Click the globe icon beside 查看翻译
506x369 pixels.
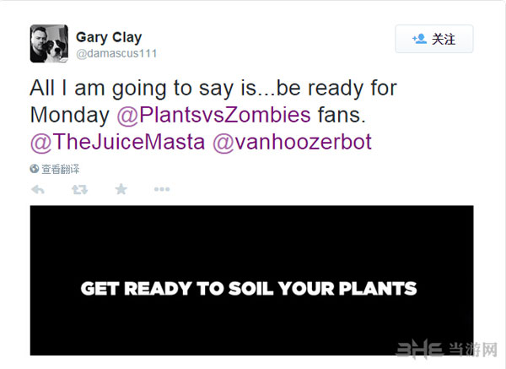[x=35, y=168]
